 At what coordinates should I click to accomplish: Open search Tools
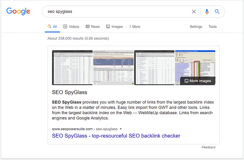(212, 27)
